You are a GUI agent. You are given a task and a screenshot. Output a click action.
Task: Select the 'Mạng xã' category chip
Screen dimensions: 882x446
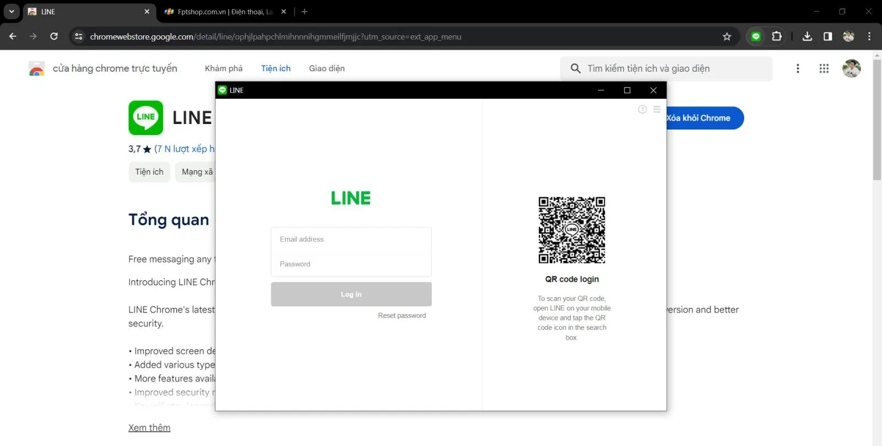[196, 172]
